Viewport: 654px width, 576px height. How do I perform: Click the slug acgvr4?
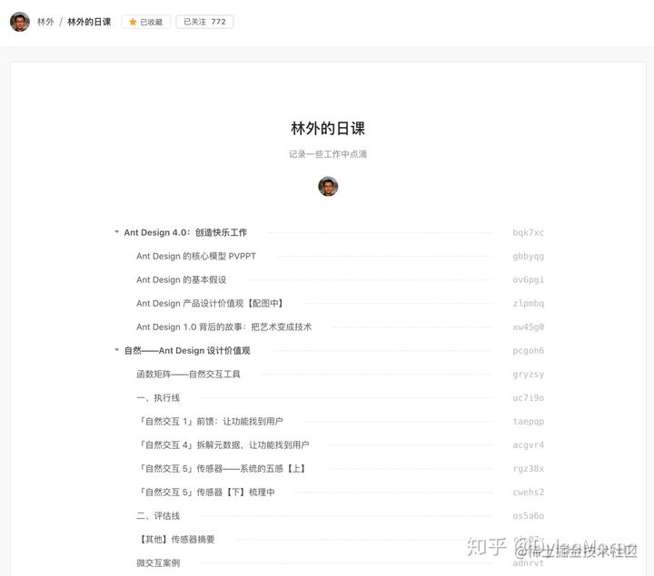(x=528, y=444)
